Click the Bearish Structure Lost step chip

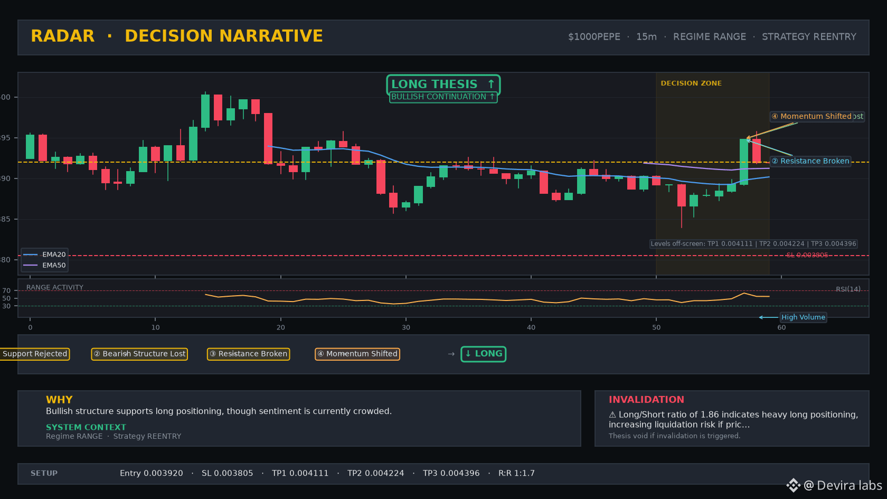[139, 354]
